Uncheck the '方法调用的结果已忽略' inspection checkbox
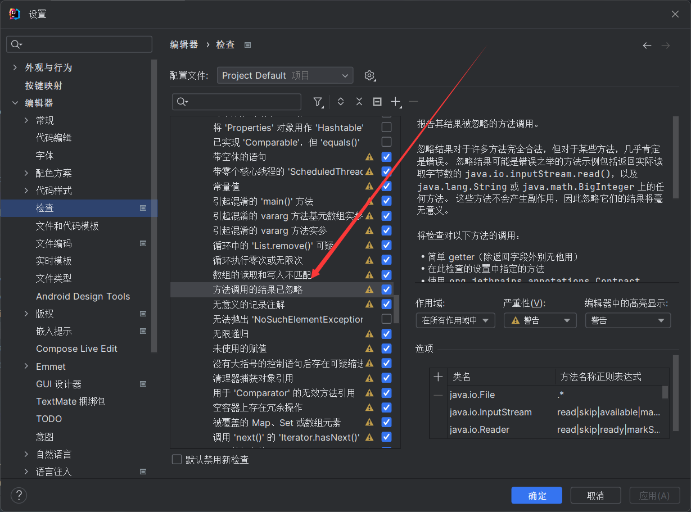This screenshot has height=512, width=691. click(x=386, y=289)
